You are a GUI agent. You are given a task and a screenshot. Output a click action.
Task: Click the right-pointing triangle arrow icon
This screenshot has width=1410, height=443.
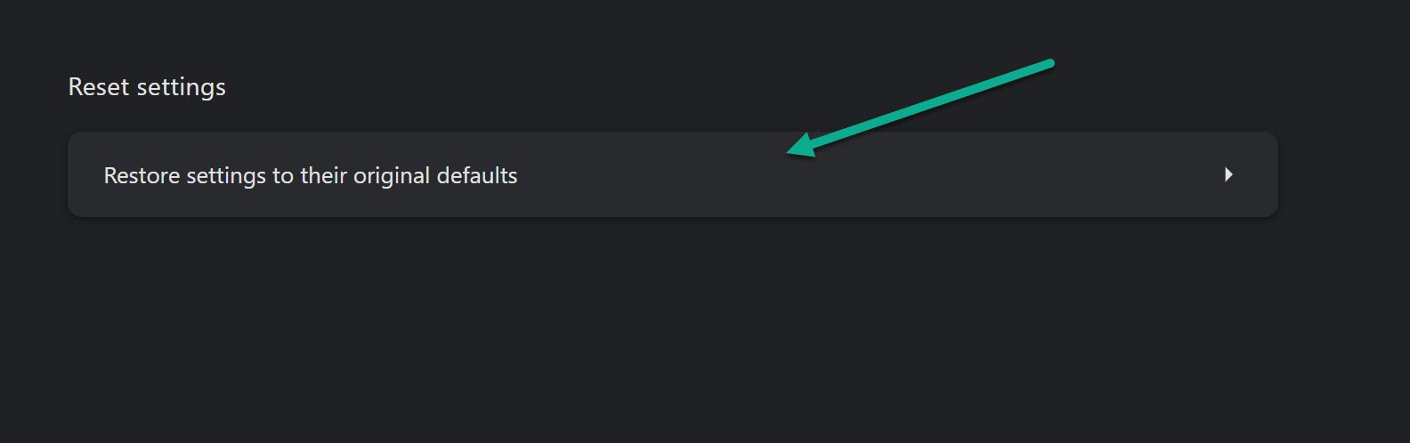point(1228,174)
